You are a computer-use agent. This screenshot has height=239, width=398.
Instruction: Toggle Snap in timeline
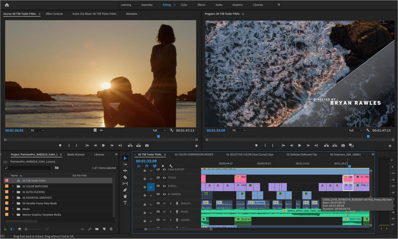[147, 166]
